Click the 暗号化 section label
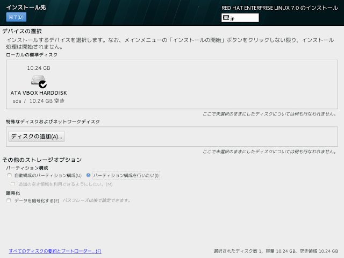Image resolution: width=344 pixels, height=258 pixels. 13,193
